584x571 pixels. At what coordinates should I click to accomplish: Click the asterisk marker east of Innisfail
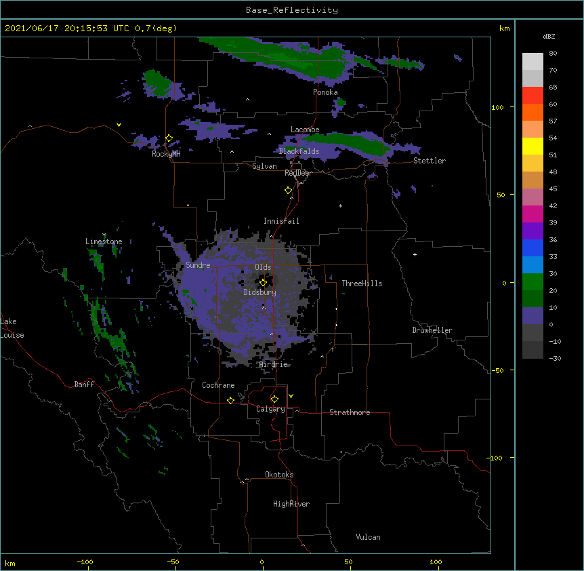(x=340, y=205)
